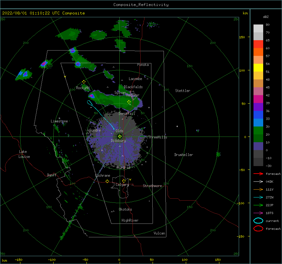Click the Sylvan label
282x264 pixels.
click(120, 93)
